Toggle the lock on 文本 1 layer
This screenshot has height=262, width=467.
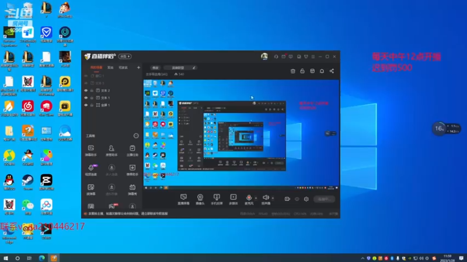click(x=92, y=98)
